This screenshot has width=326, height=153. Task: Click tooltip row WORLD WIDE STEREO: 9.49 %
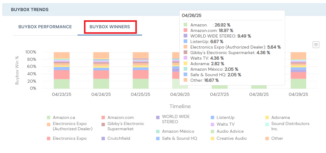point(217,36)
